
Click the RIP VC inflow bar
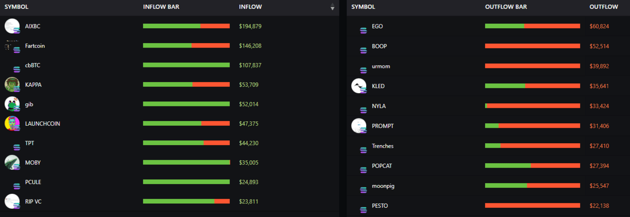coord(186,201)
